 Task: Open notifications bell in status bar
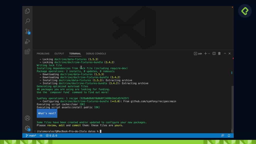click(229, 135)
